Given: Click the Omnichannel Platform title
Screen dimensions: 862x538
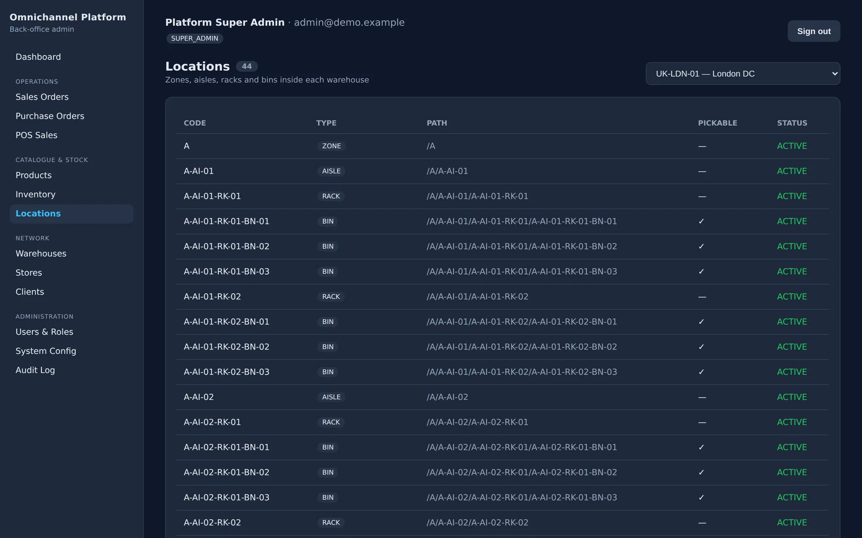Looking at the screenshot, I should point(68,17).
